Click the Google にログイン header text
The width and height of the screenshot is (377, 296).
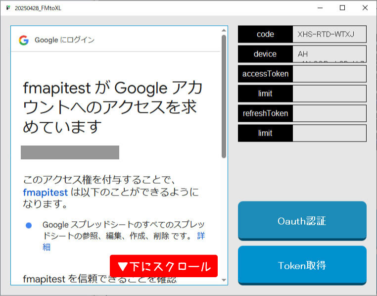point(64,40)
